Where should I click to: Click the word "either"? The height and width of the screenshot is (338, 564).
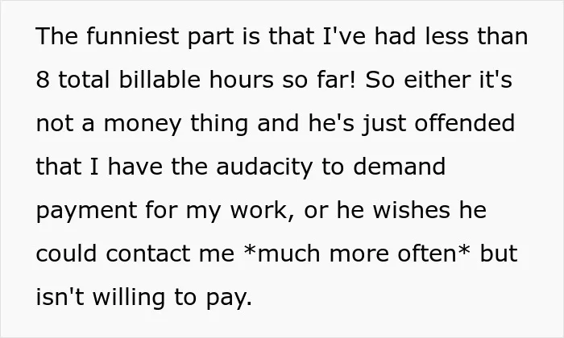[x=437, y=80]
